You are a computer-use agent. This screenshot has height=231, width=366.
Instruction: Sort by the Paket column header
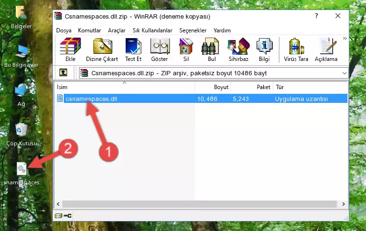[252, 87]
